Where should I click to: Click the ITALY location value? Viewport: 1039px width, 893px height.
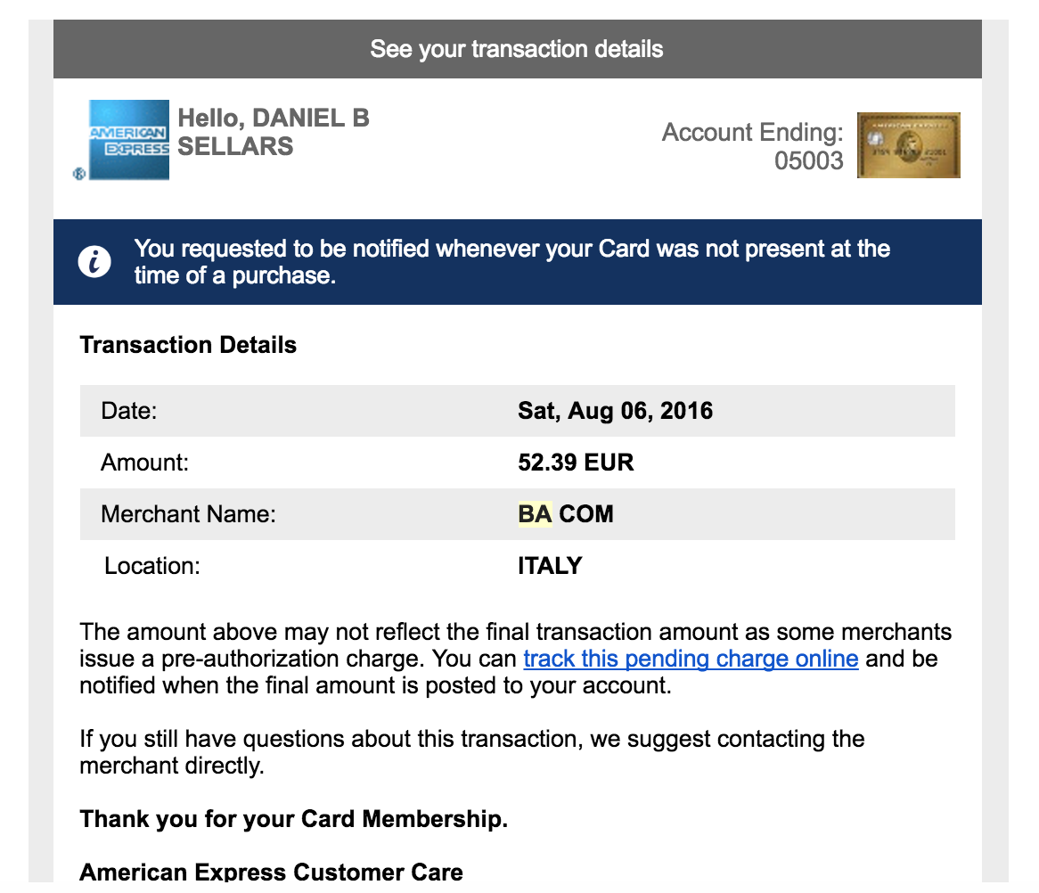coord(550,566)
